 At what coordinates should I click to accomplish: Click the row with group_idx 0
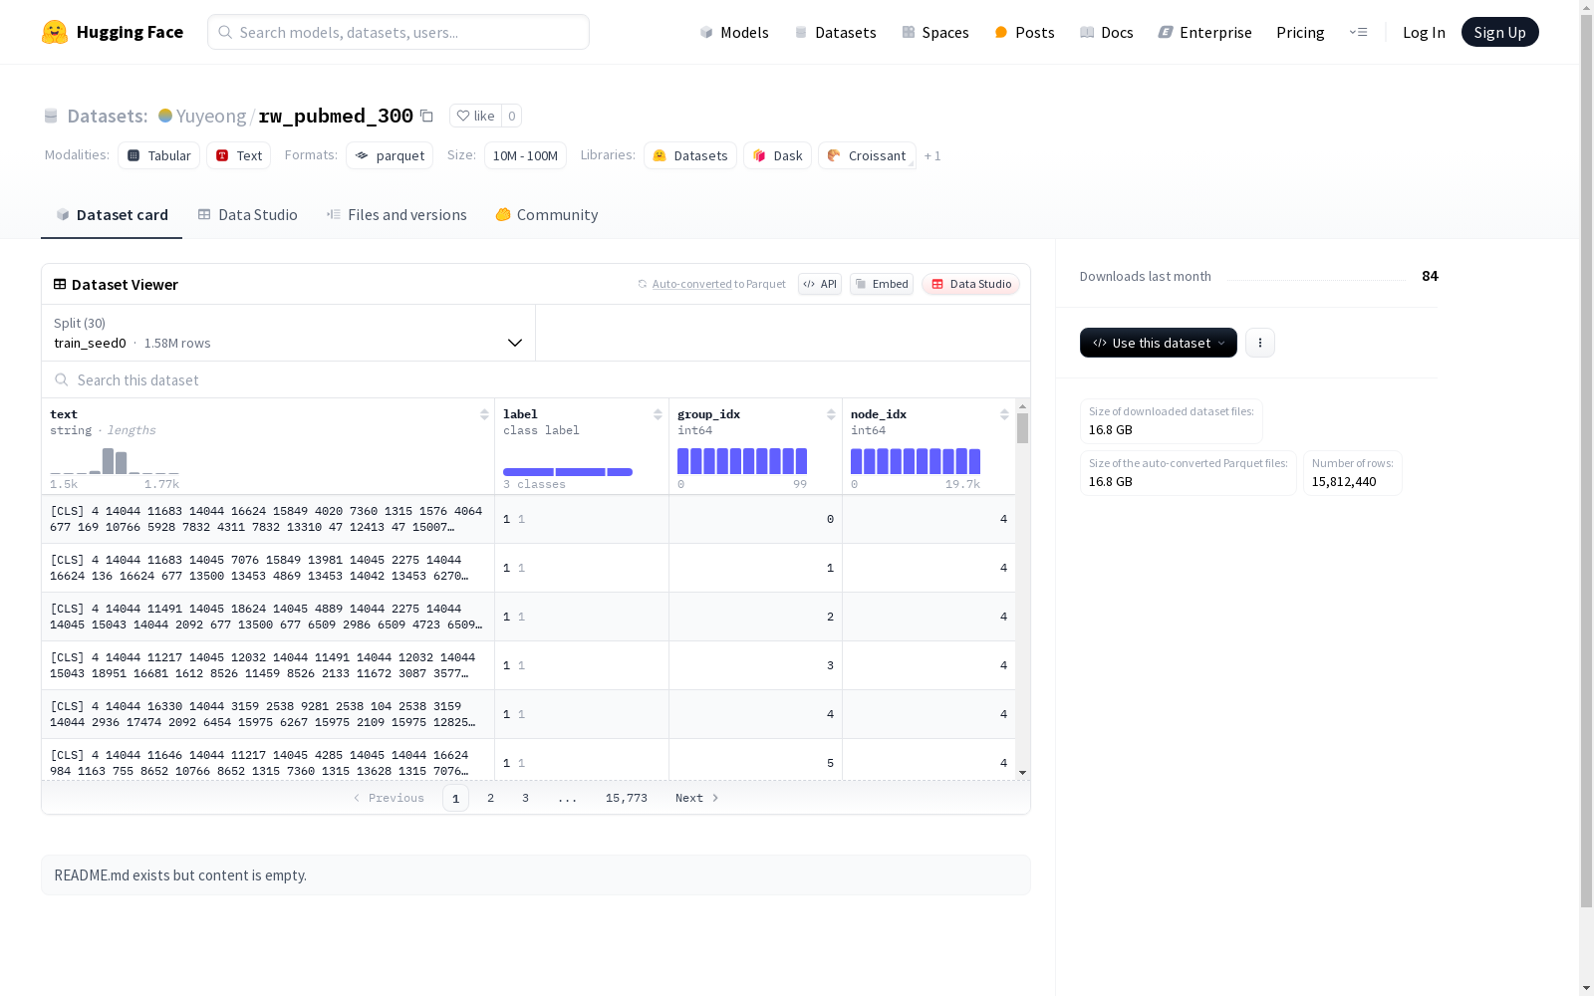(x=528, y=519)
